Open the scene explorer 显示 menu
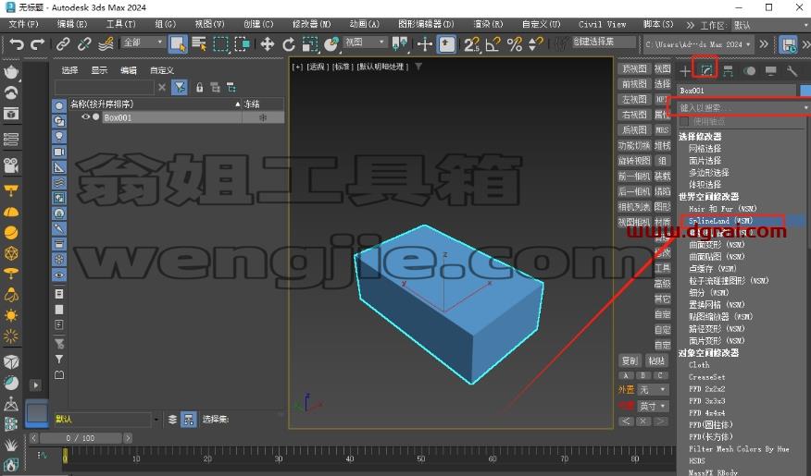Viewport: 811px width, 476px height. [x=99, y=70]
